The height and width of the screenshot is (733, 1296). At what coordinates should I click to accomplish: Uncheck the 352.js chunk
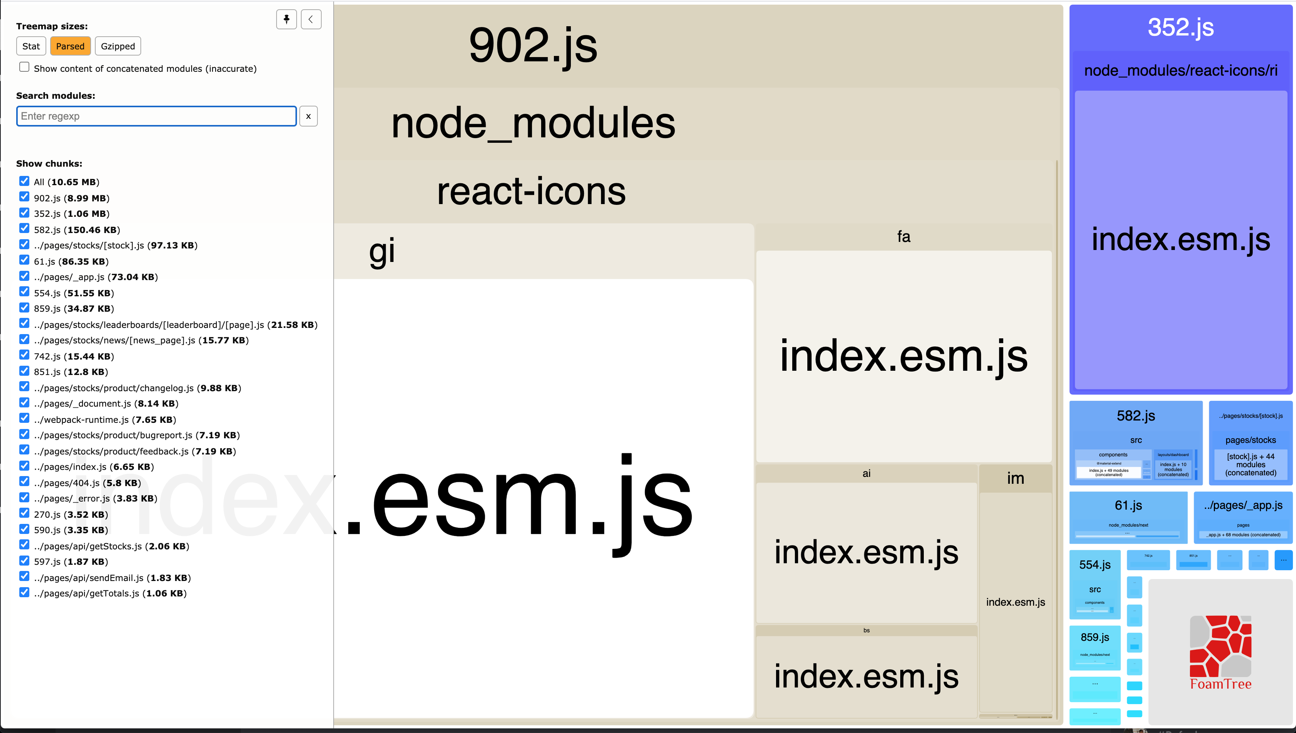click(24, 213)
